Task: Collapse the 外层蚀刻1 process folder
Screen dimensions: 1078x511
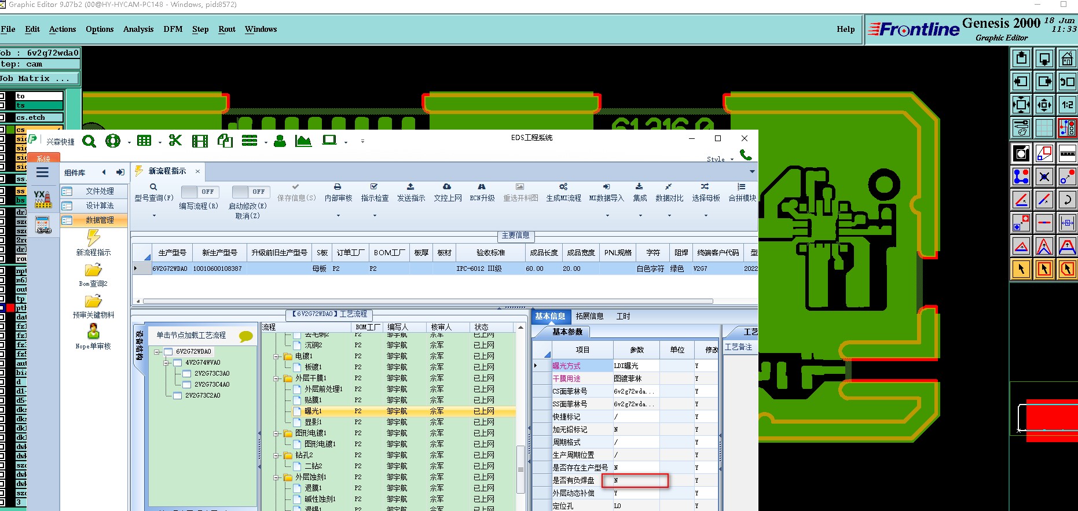Action: [x=277, y=477]
